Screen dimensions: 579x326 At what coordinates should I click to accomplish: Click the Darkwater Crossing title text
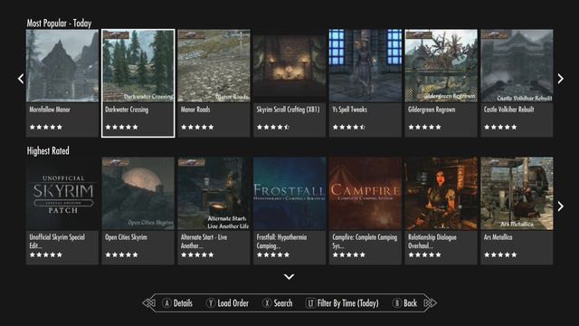[127, 110]
